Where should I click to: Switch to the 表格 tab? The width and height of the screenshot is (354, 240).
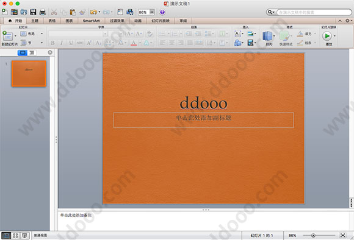[52, 21]
